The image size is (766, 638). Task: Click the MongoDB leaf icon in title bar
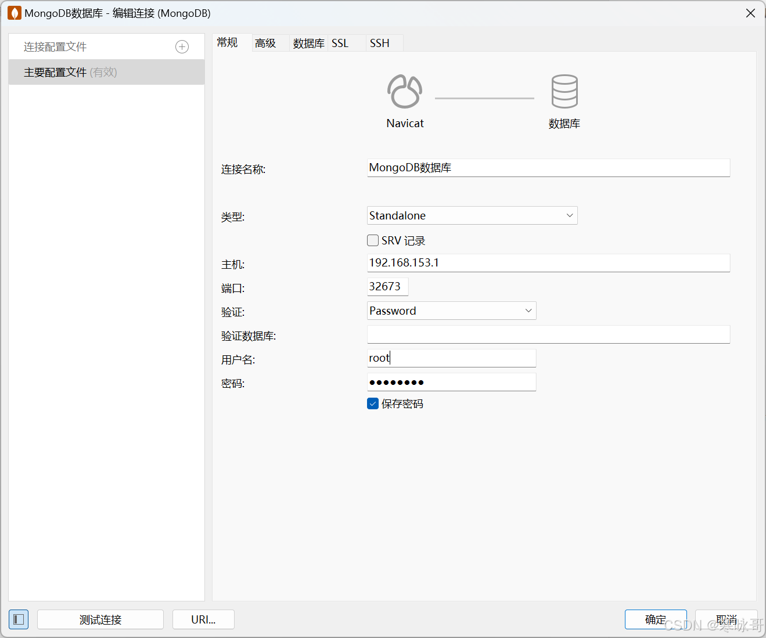click(15, 13)
